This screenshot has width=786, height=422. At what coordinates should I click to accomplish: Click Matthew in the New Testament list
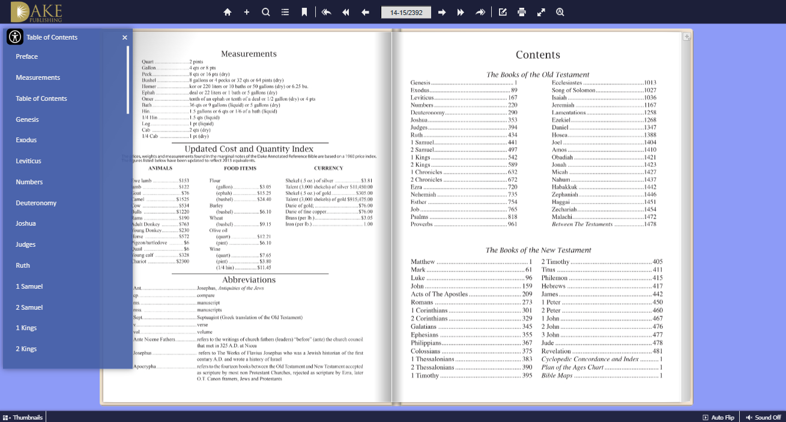tap(472, 262)
